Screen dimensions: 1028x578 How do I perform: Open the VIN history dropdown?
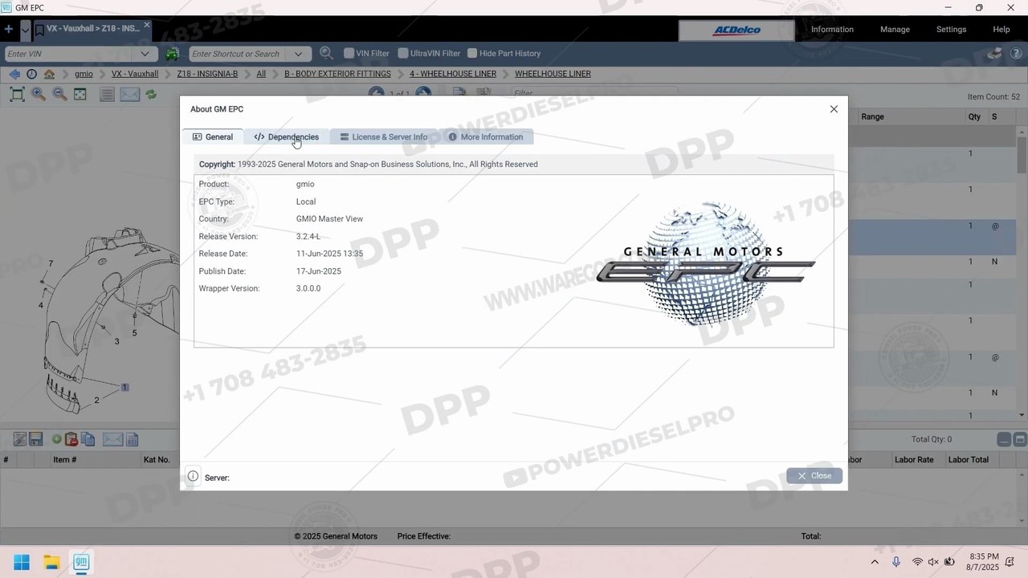tap(145, 54)
